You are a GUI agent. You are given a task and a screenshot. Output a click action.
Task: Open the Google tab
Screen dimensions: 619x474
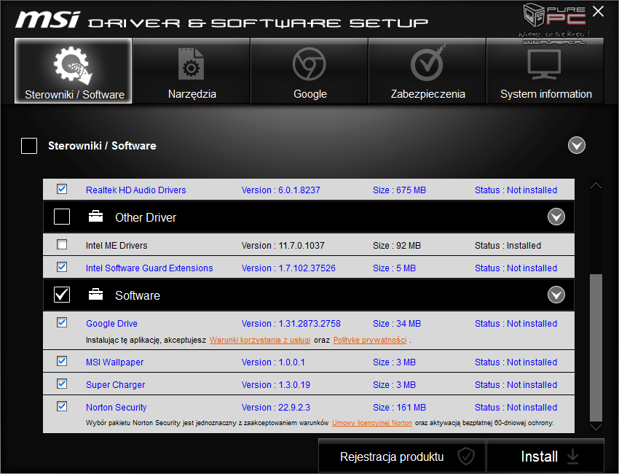coord(309,71)
